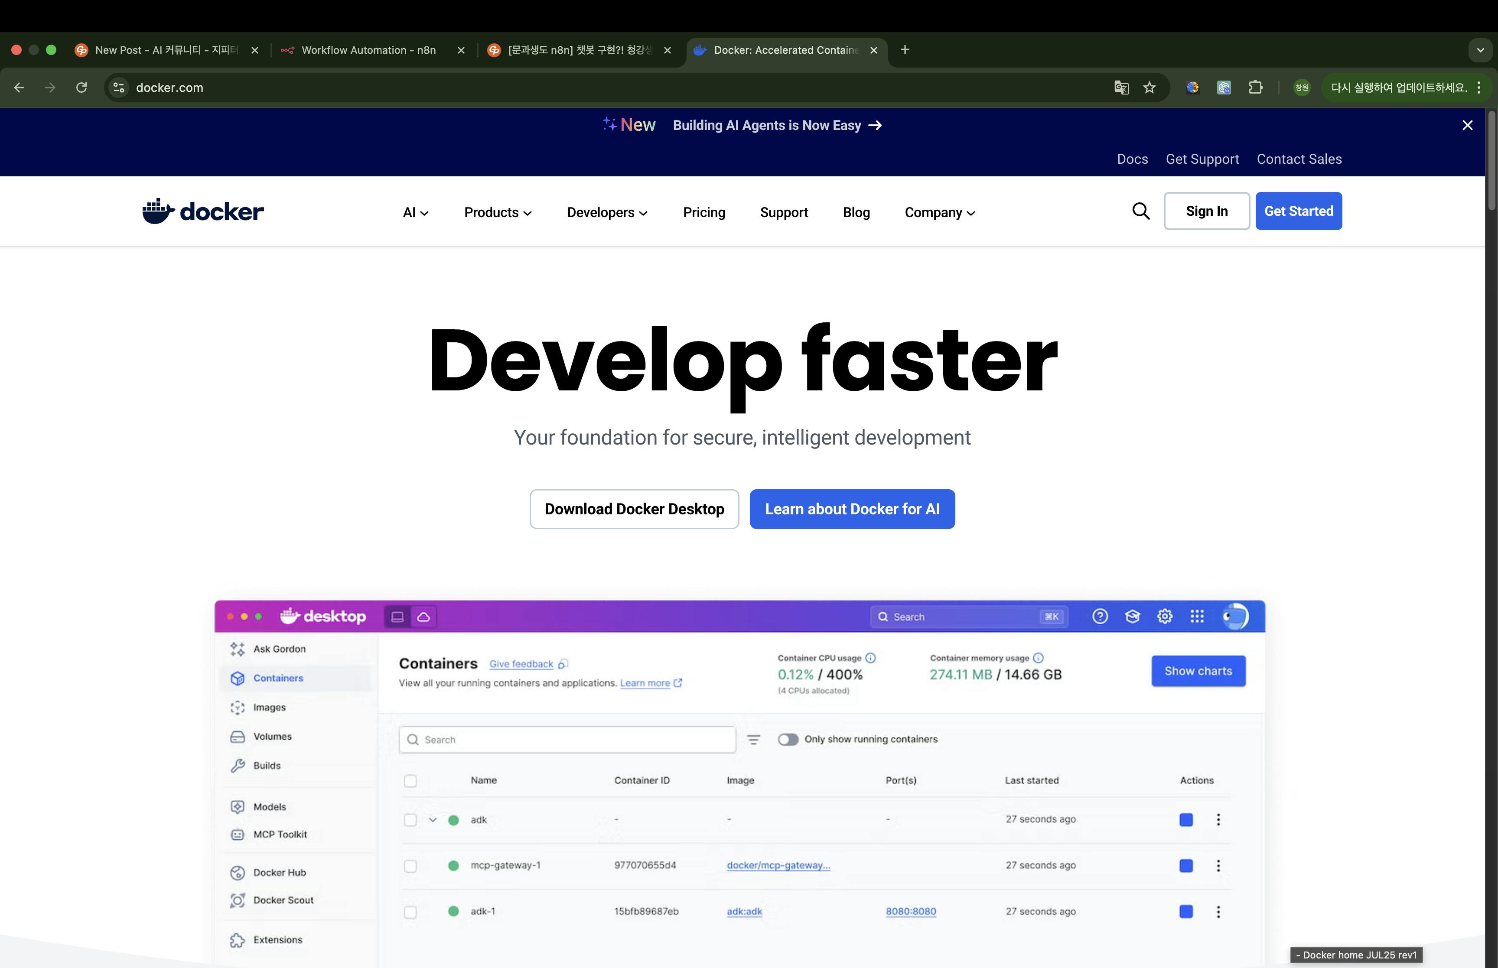Image resolution: width=1498 pixels, height=968 pixels.
Task: Click Learn about Docker for AI button
Action: click(852, 509)
